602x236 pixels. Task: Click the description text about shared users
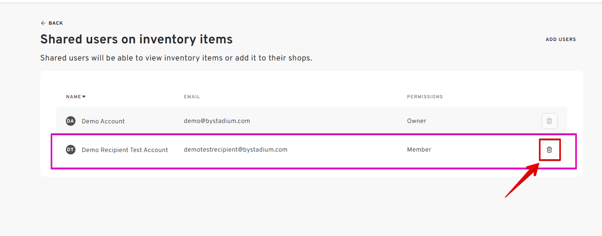(176, 58)
